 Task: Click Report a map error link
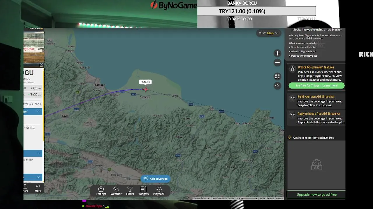pyautogui.click(x=275, y=198)
